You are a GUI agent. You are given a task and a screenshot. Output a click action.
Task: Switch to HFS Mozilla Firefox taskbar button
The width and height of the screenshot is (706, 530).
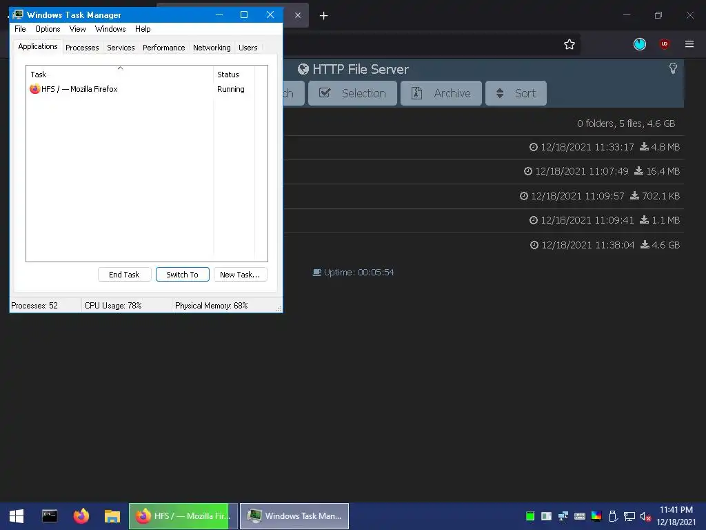[183, 516]
